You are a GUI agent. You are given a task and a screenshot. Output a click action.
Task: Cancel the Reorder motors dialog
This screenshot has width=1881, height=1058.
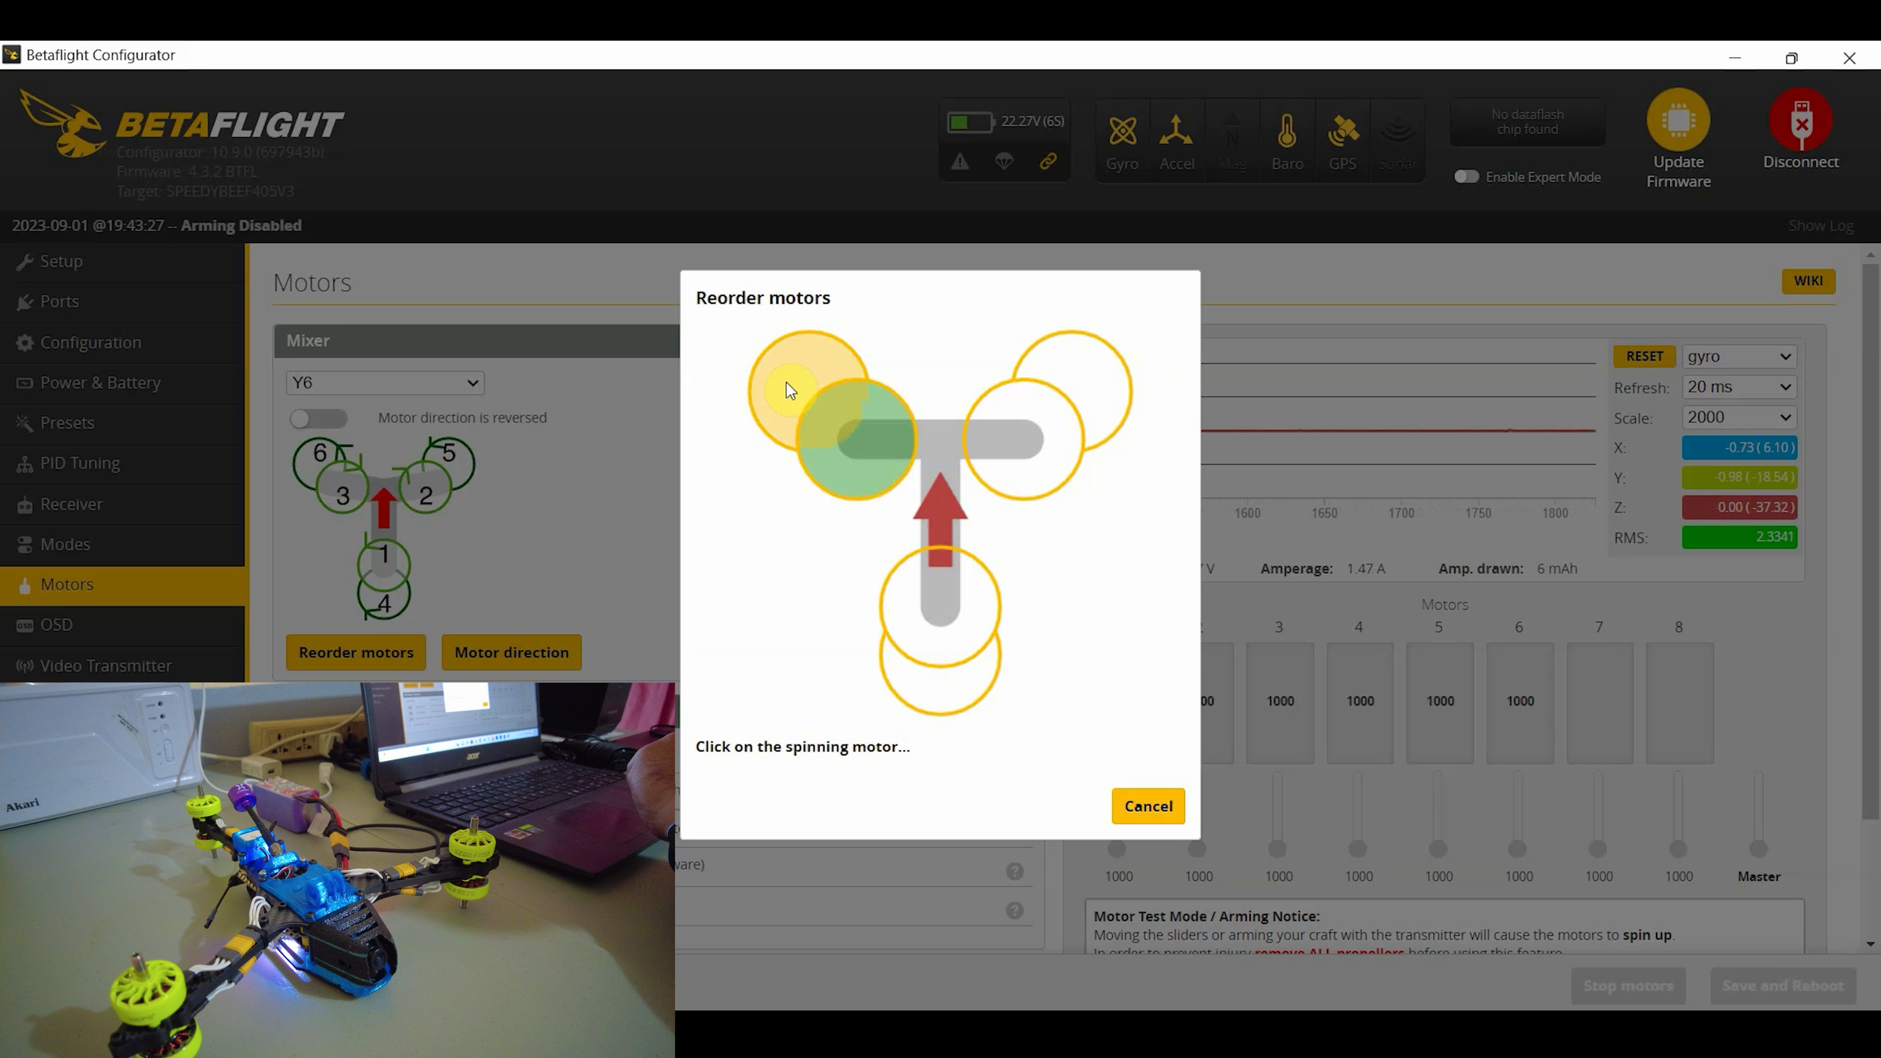[x=1148, y=806]
